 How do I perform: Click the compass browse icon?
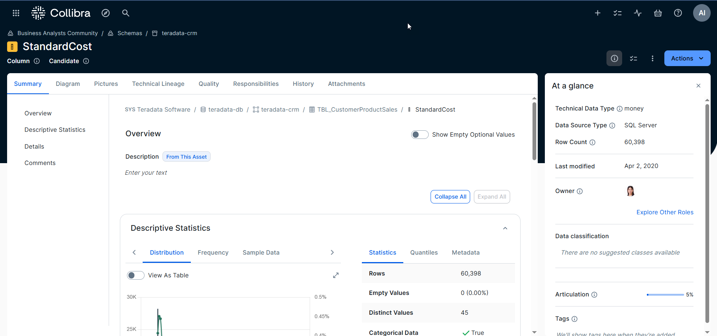(106, 13)
